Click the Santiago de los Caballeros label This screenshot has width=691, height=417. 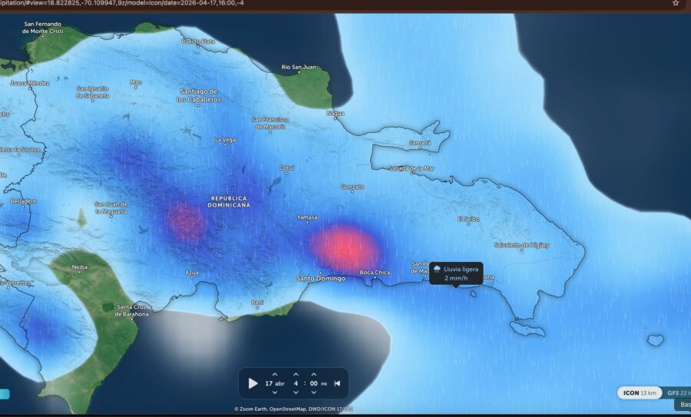click(199, 96)
